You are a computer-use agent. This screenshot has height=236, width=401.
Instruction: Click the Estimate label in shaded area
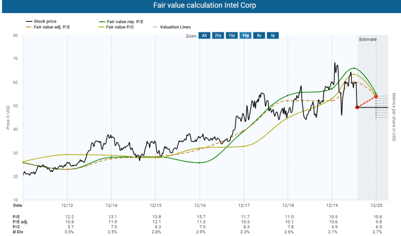[368, 39]
